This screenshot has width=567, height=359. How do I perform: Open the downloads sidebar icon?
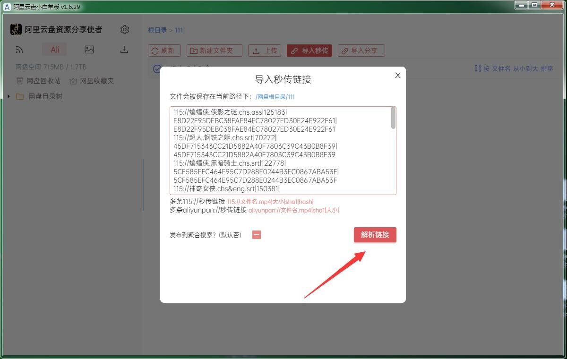124,50
